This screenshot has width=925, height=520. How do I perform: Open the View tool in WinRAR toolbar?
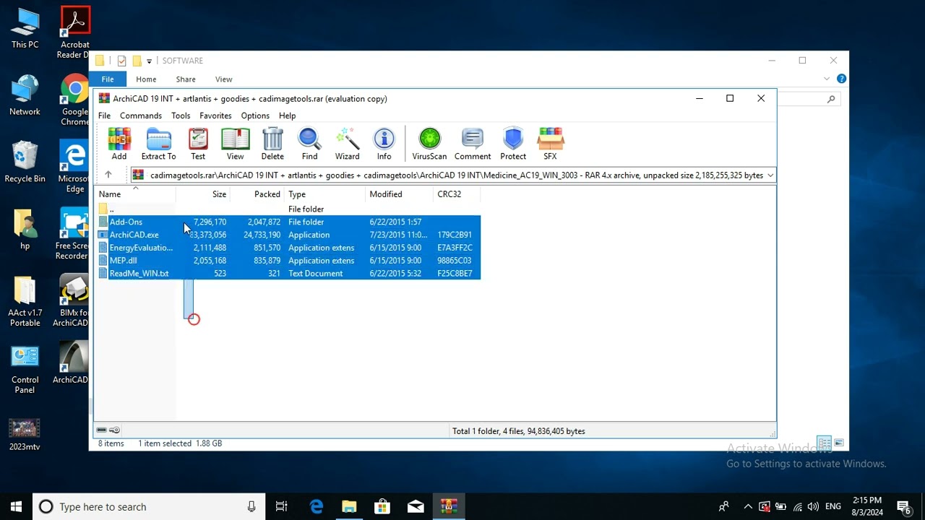pyautogui.click(x=235, y=144)
